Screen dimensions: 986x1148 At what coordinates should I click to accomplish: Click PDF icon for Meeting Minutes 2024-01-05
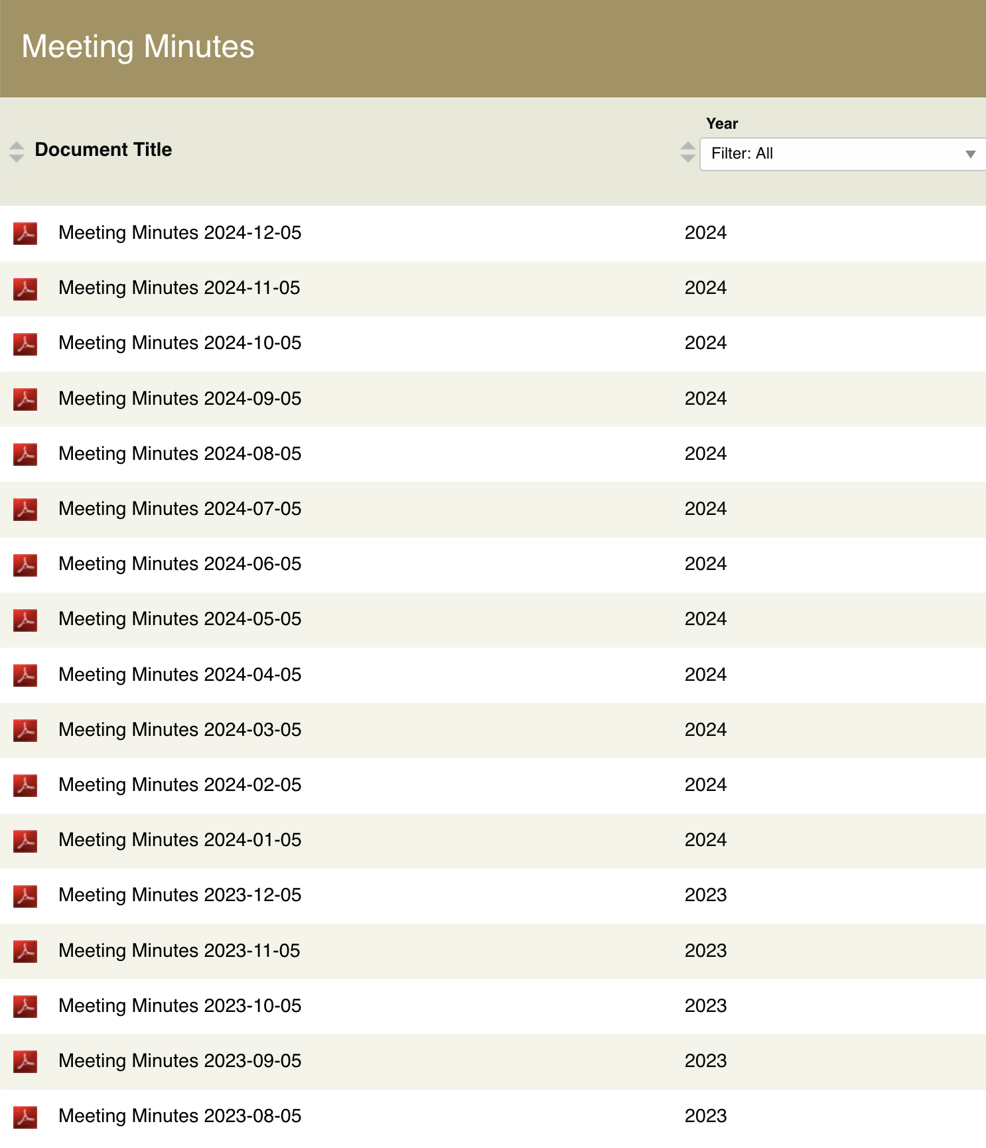pyautogui.click(x=25, y=841)
